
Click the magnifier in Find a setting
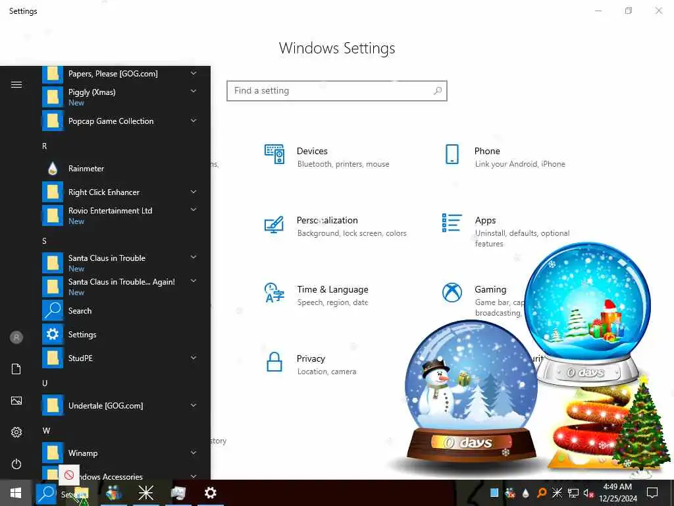tap(438, 91)
